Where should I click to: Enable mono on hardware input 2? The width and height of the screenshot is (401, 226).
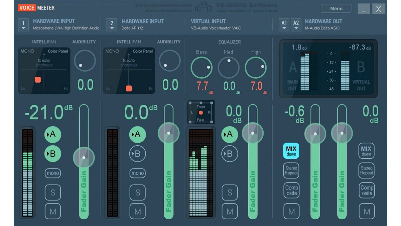[138, 173]
